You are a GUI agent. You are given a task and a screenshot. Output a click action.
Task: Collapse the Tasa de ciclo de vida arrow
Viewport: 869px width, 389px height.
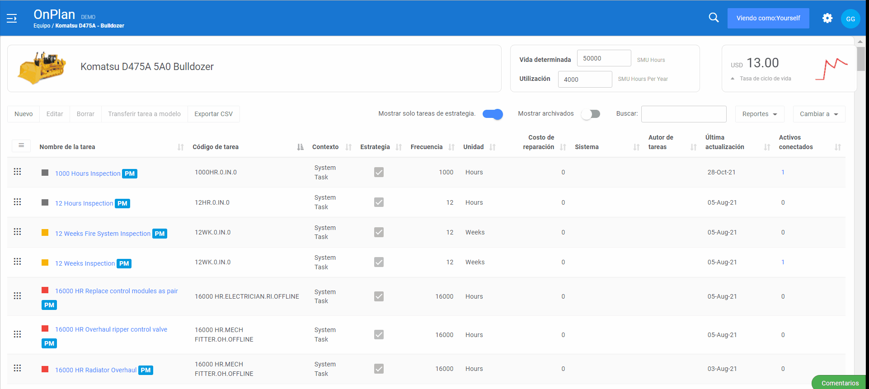pyautogui.click(x=733, y=79)
